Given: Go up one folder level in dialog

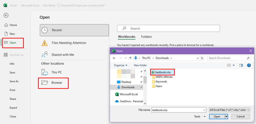Looking at the screenshot, I should click(130, 58).
